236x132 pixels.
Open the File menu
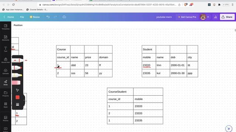(22, 17)
